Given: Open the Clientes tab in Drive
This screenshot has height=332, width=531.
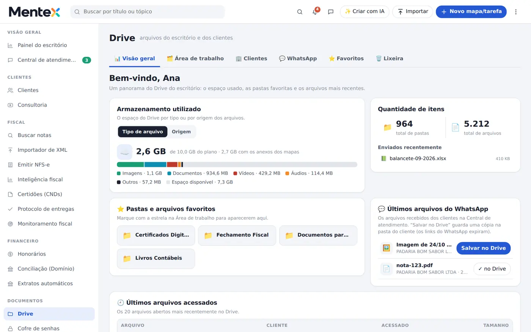Looking at the screenshot, I should (x=251, y=58).
